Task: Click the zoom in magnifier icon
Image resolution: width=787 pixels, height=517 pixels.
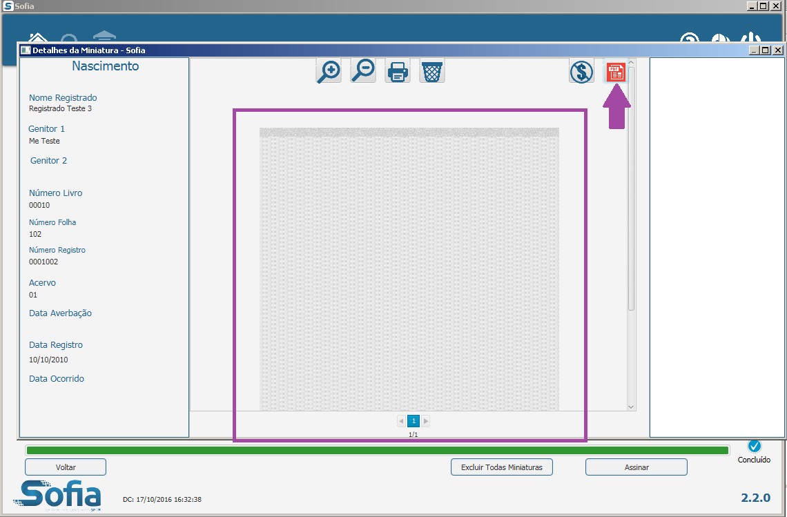Action: (x=329, y=71)
